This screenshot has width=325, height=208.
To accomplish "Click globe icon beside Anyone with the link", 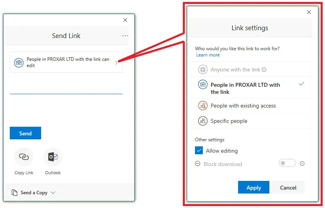I will pyautogui.click(x=203, y=69).
